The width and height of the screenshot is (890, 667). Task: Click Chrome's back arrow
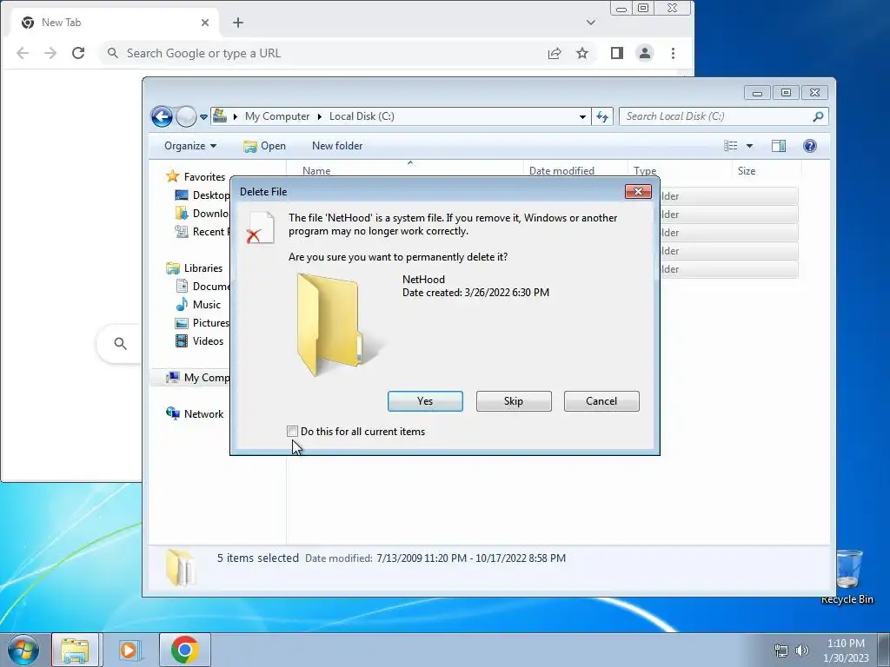click(23, 53)
